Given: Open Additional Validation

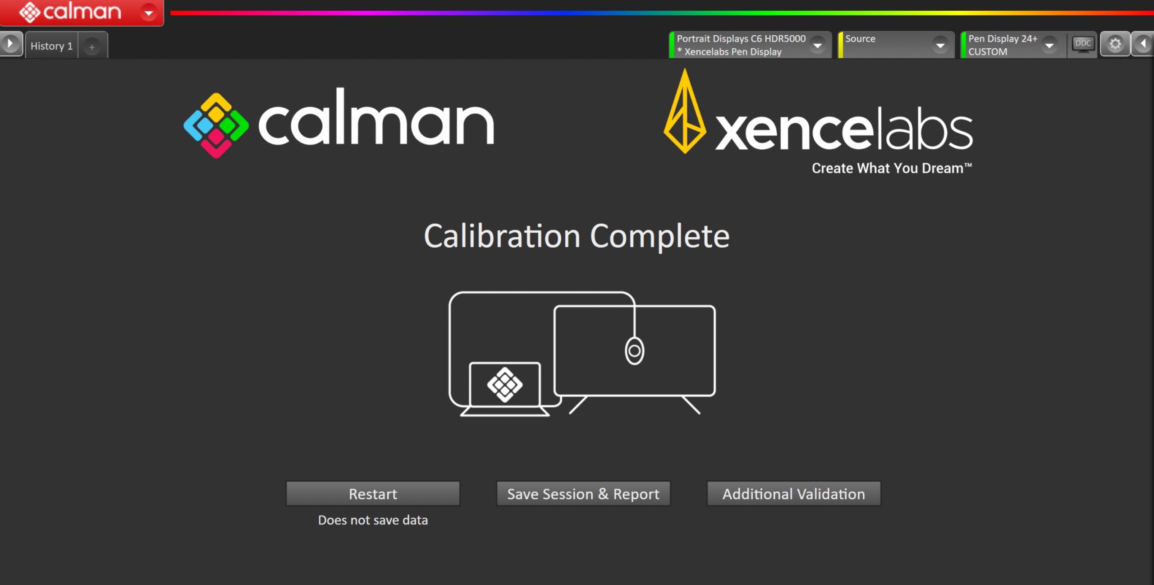Looking at the screenshot, I should (x=793, y=494).
